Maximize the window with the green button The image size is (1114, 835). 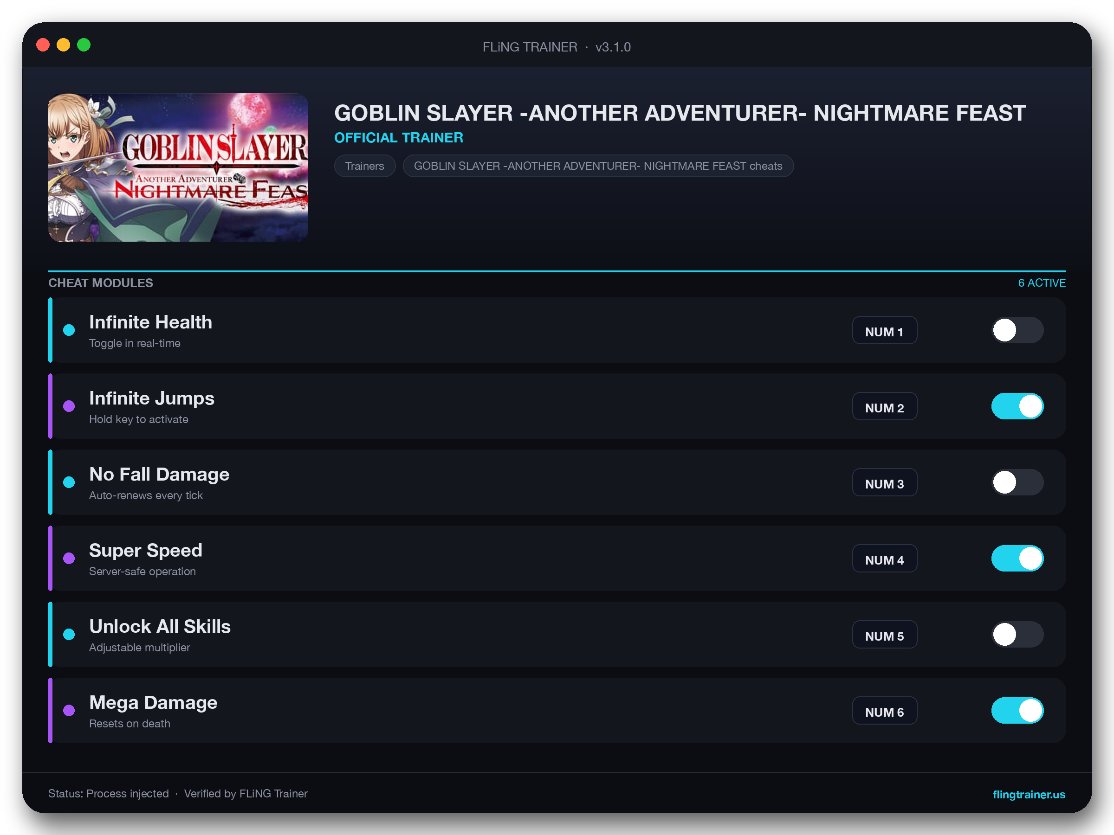[x=84, y=45]
